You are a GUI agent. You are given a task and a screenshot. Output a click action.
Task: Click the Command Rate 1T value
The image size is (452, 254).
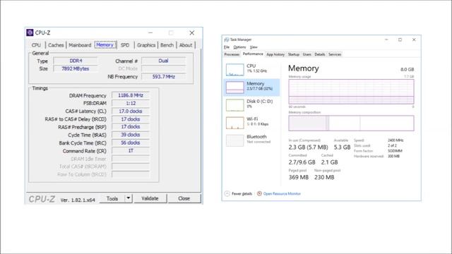[131, 150]
